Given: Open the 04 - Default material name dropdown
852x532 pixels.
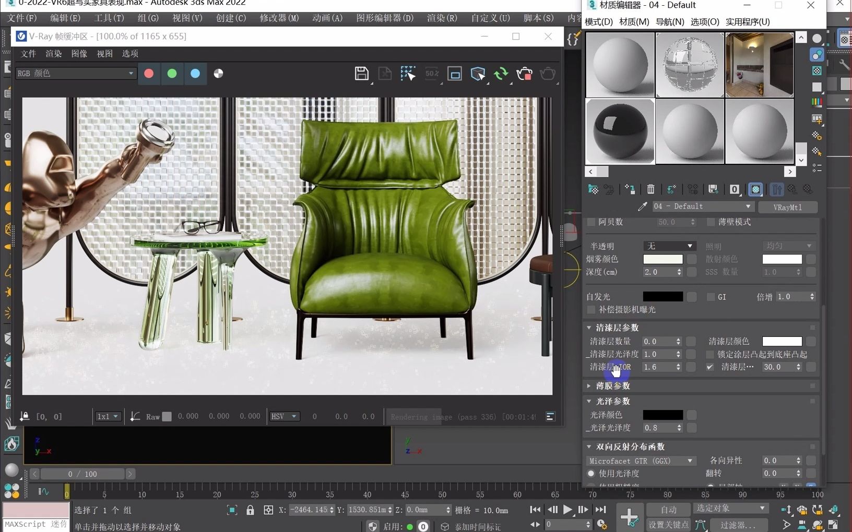Looking at the screenshot, I should [x=702, y=207].
